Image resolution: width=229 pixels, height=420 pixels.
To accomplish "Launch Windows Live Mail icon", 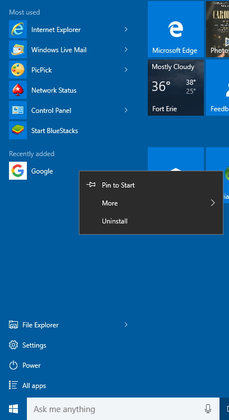I will (18, 49).
